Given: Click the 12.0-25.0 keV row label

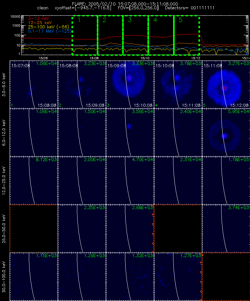Looking at the screenshot, I should pos(4,181).
